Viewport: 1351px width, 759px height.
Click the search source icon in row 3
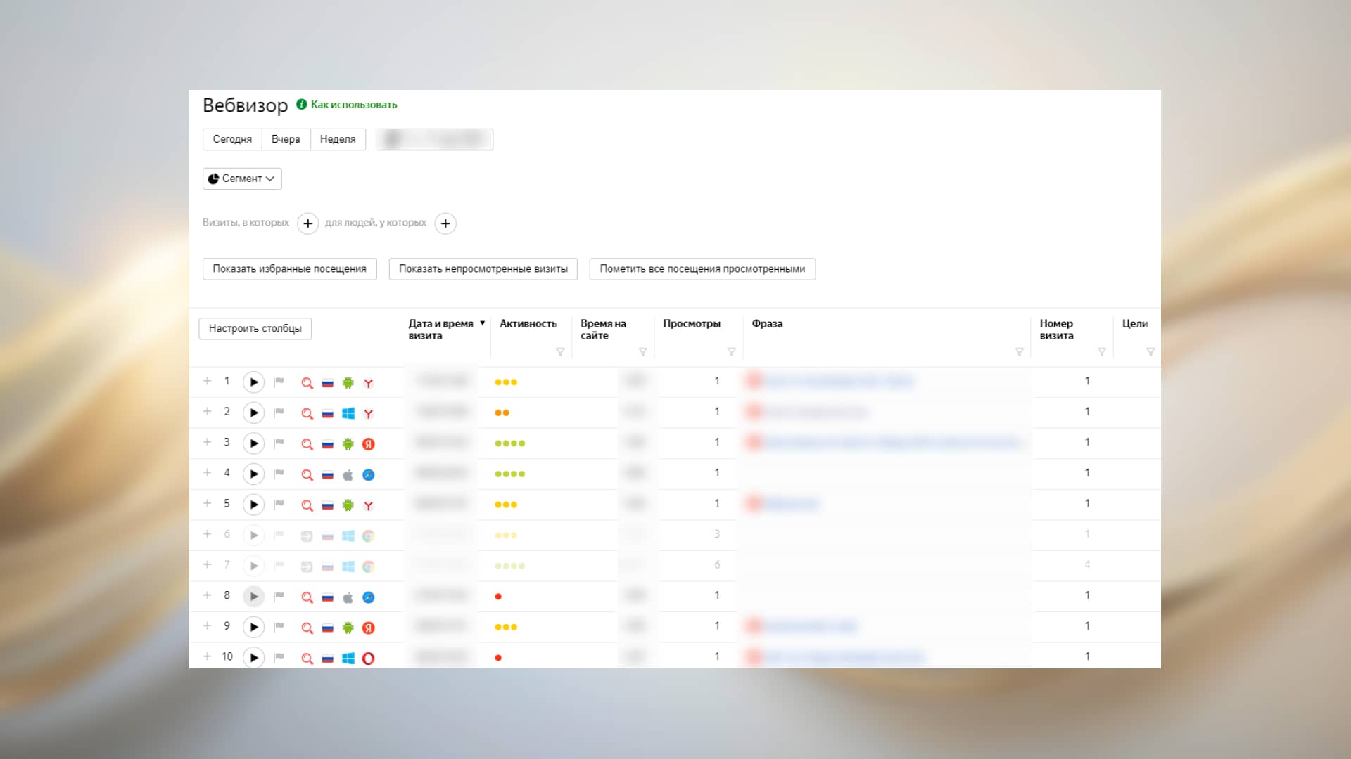coord(307,444)
